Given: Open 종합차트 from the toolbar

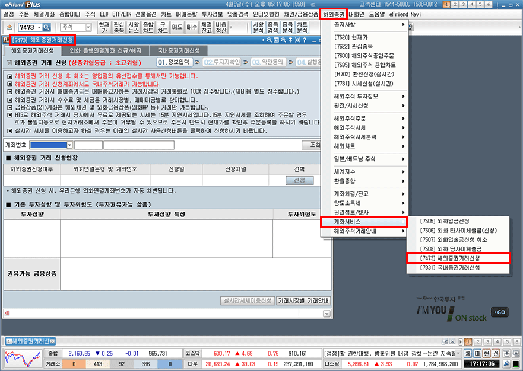Looking at the screenshot, I should point(148,27).
